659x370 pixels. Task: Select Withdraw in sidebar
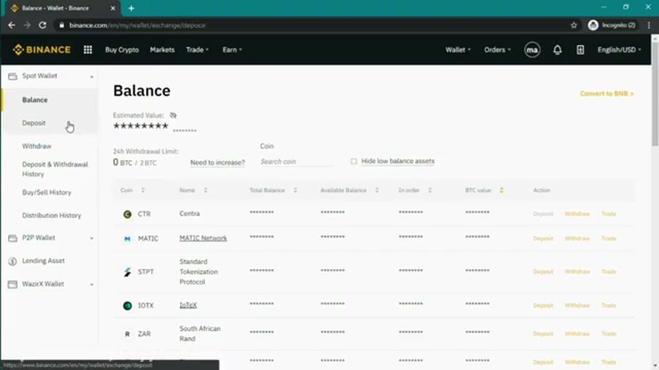point(37,146)
